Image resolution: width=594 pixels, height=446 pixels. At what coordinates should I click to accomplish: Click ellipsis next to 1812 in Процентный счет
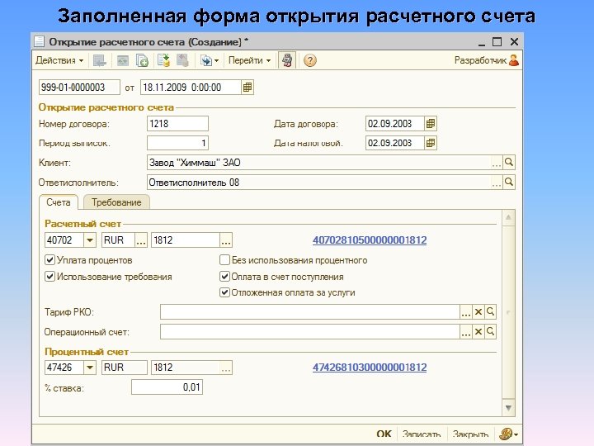[226, 368]
